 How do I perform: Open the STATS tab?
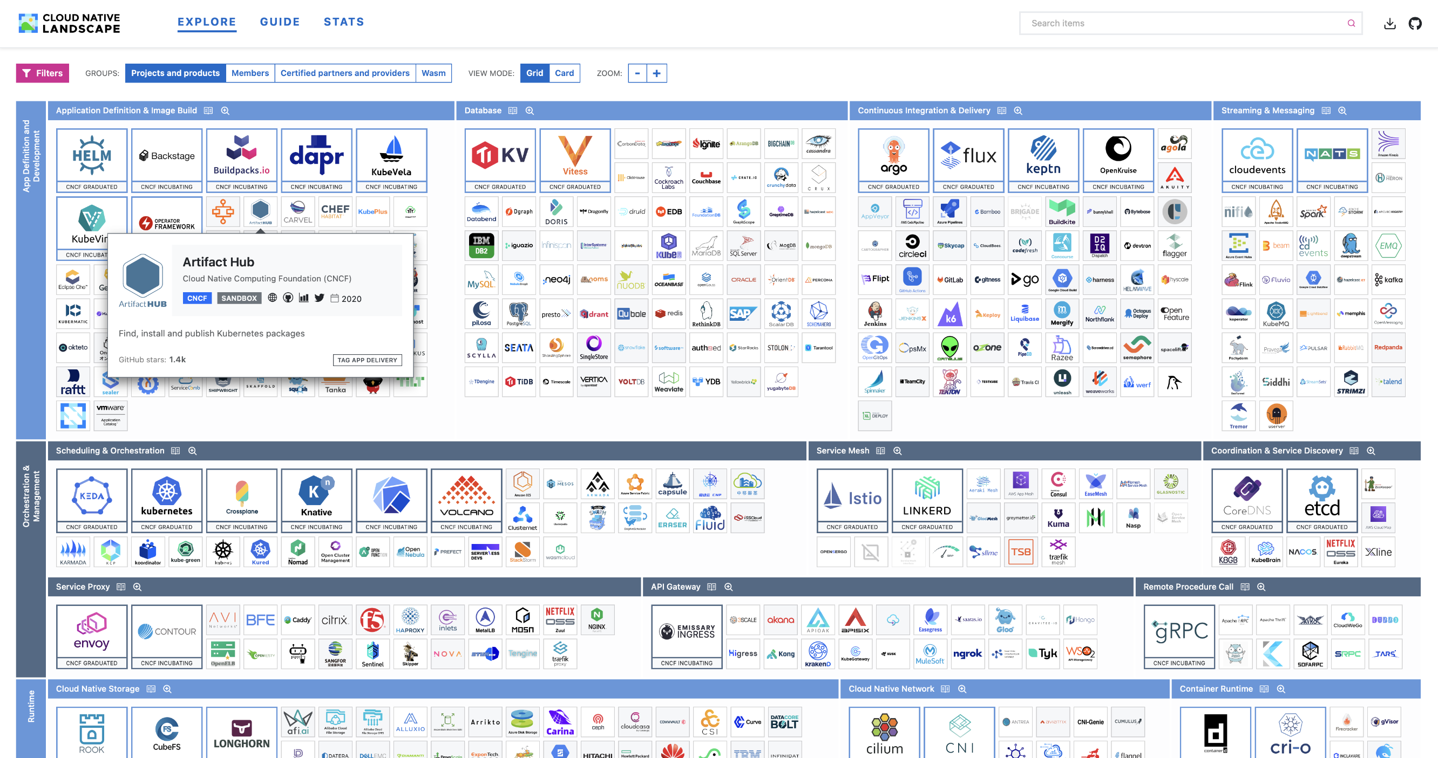click(x=343, y=22)
